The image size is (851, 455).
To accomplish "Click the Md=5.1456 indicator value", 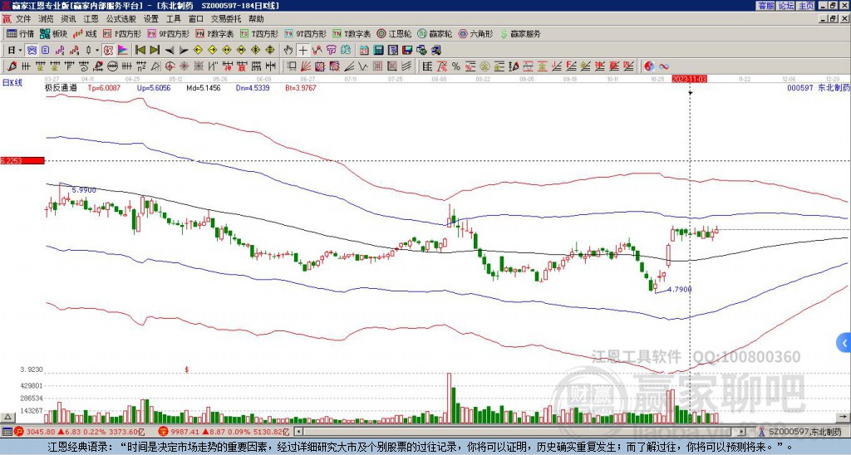I will pyautogui.click(x=204, y=87).
